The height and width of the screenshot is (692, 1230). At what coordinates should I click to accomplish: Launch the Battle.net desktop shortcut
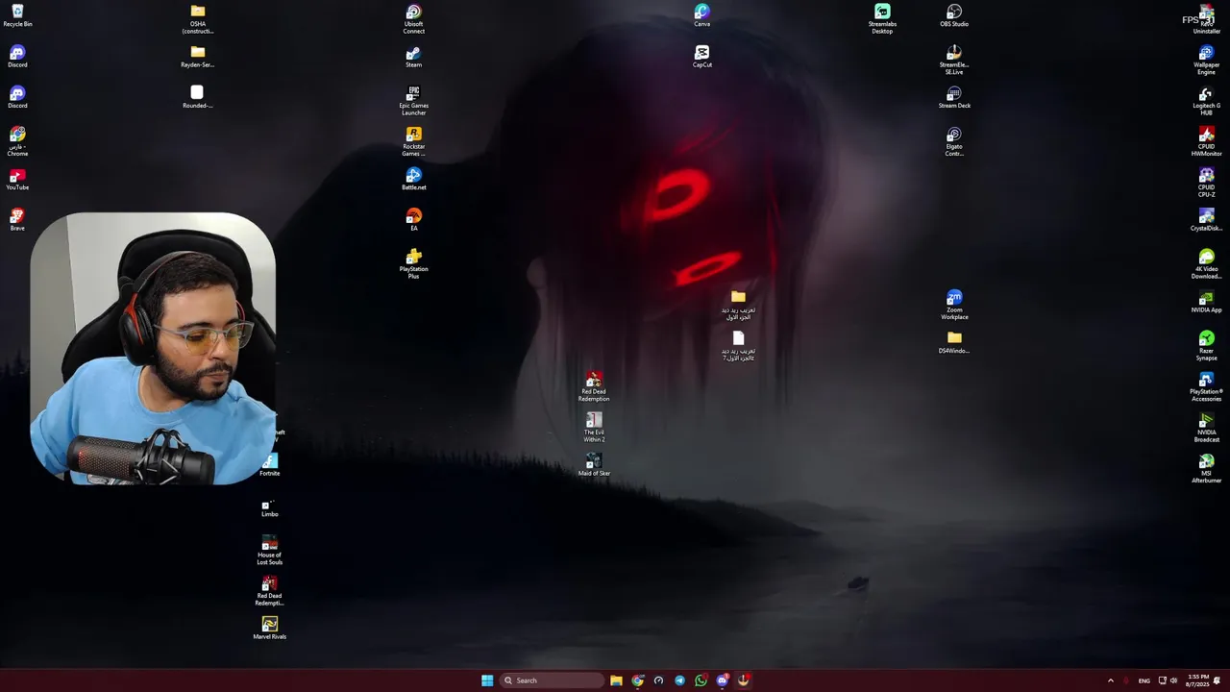click(x=413, y=179)
